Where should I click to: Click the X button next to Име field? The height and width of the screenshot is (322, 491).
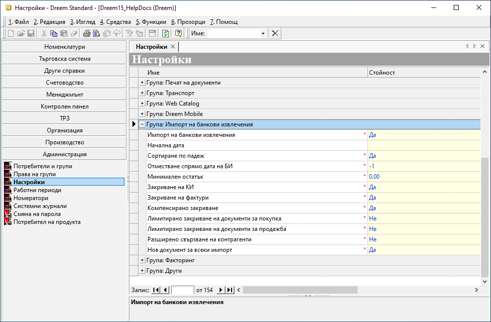(275, 33)
